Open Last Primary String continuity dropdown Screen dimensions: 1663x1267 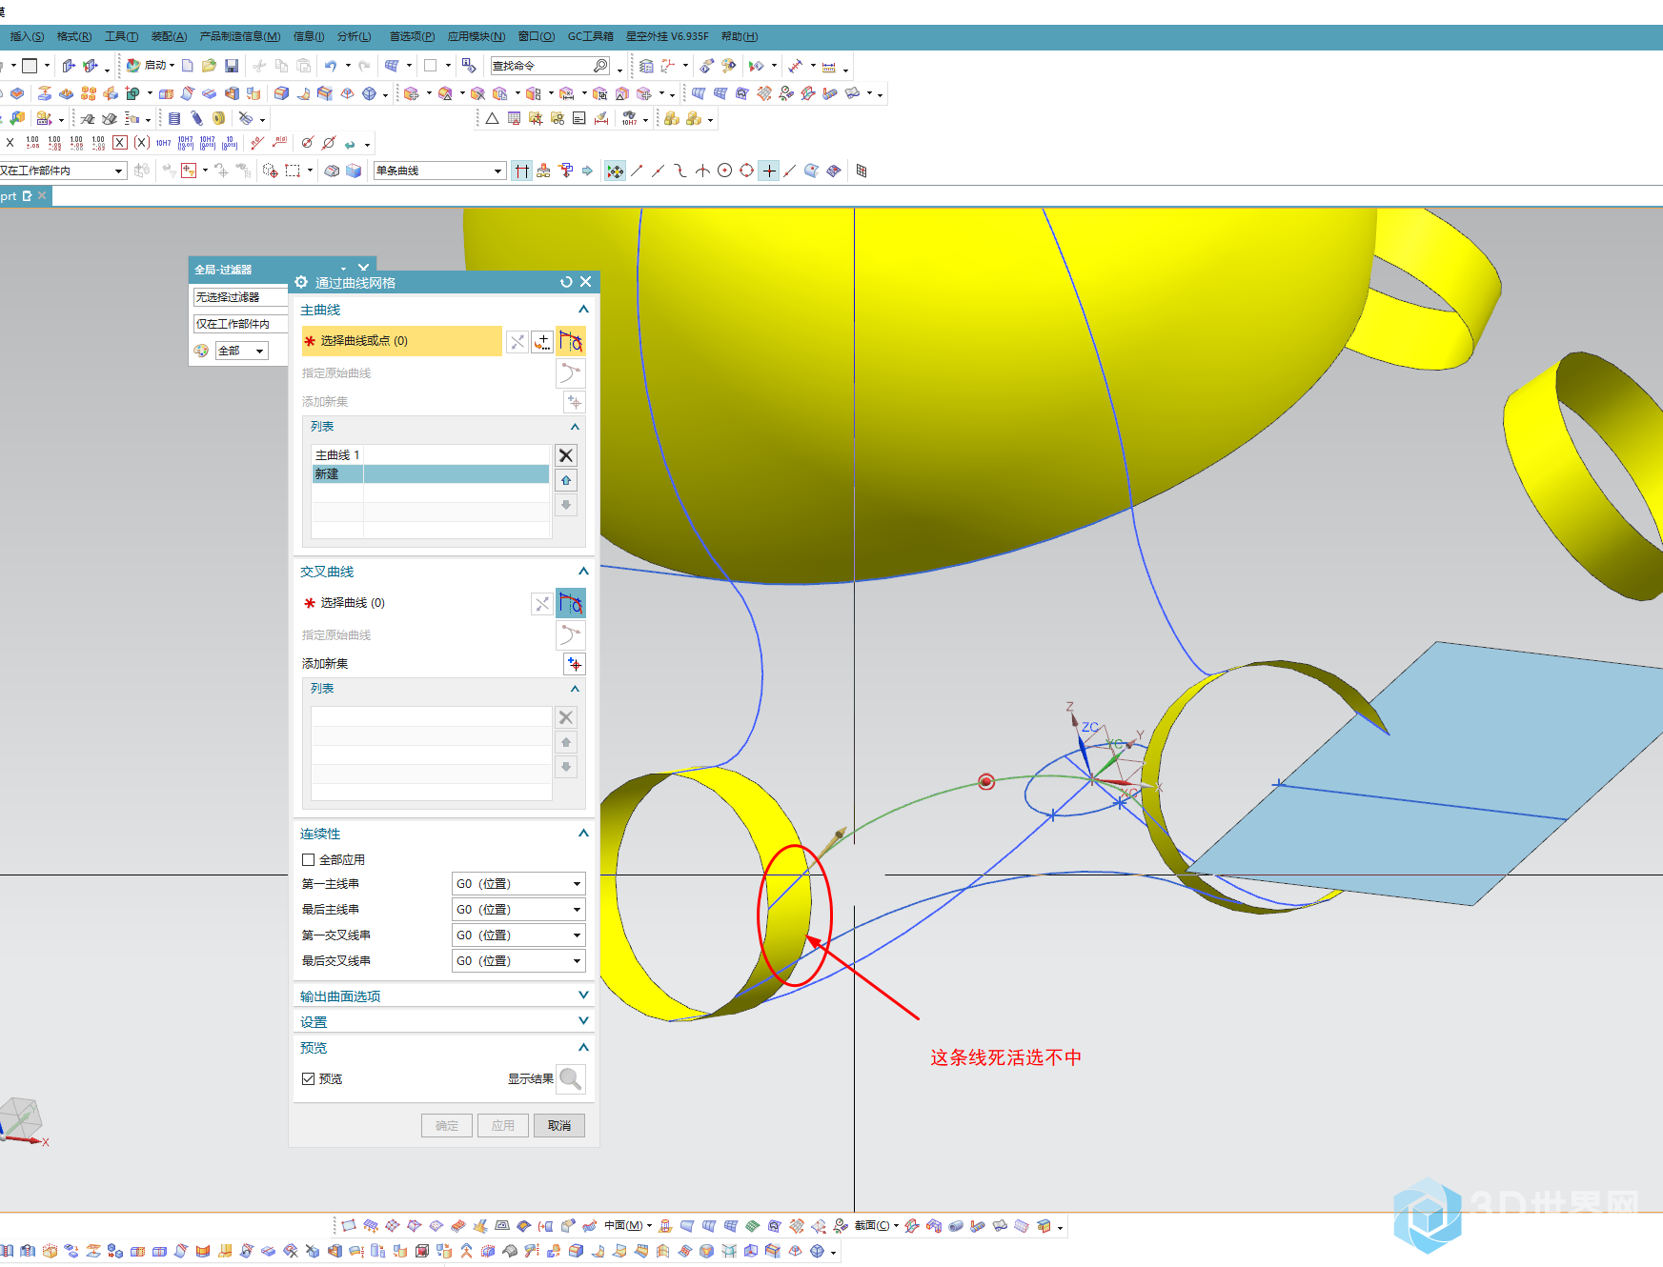click(518, 910)
